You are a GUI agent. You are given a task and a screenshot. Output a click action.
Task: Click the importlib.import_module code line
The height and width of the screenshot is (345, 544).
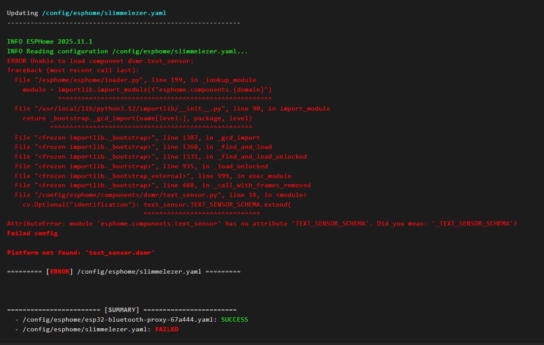147,89
